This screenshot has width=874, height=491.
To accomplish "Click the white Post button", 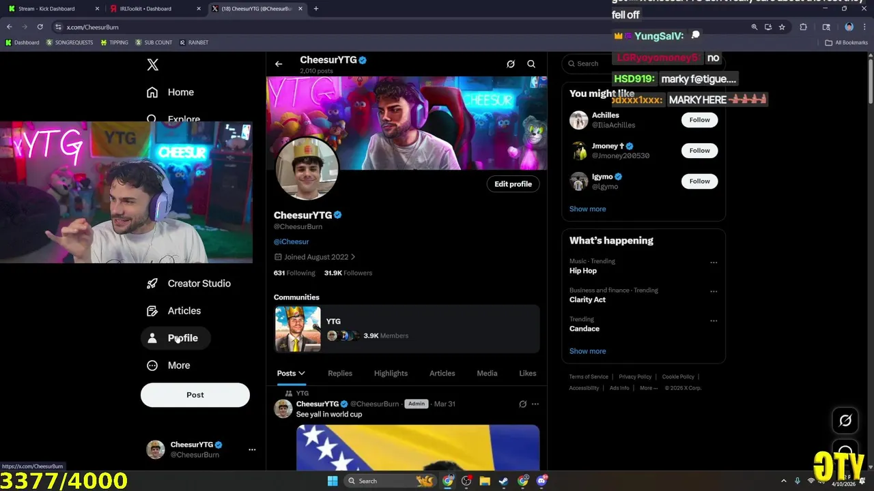I will 195,395.
